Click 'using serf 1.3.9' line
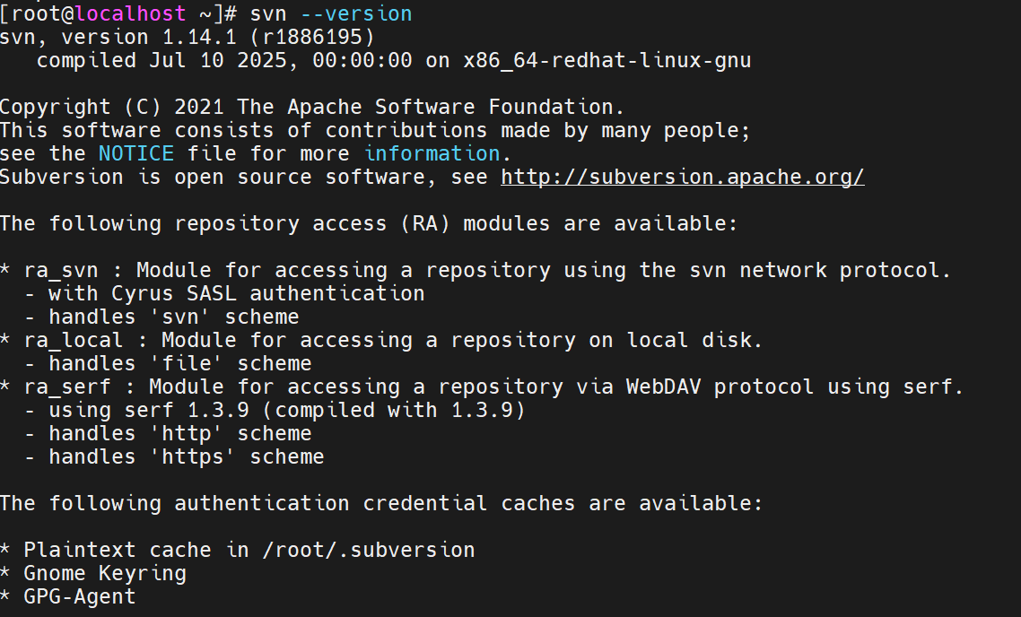The image size is (1021, 617). [x=275, y=410]
